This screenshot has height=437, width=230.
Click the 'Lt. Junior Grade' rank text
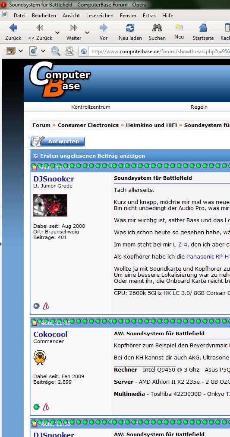click(x=53, y=186)
